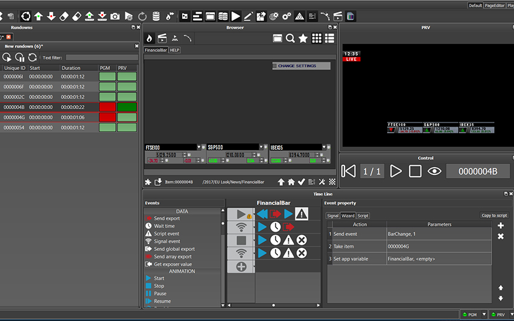Screen dimensions: 514x321
Task: Switch Browser to list view
Action: [x=329, y=39]
